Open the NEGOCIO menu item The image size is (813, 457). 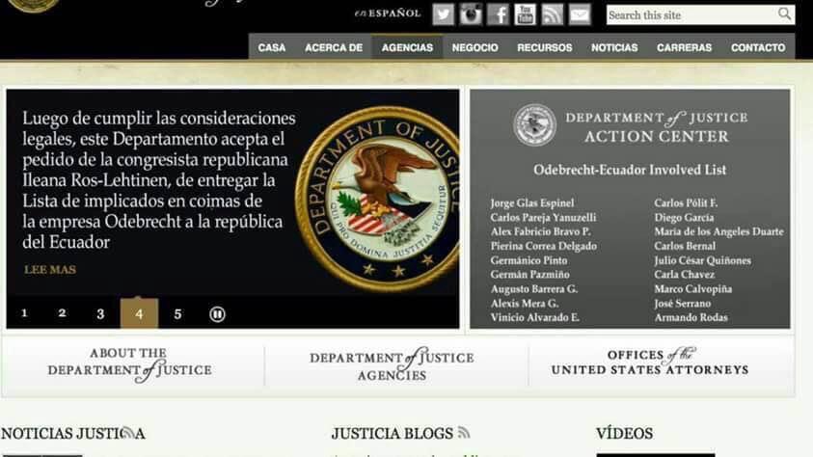[474, 47]
